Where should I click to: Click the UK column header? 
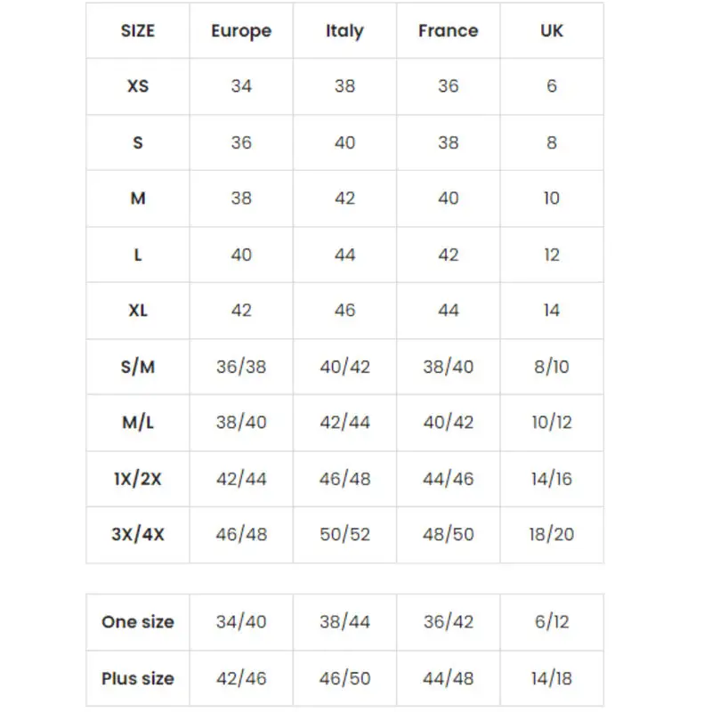coord(552,31)
